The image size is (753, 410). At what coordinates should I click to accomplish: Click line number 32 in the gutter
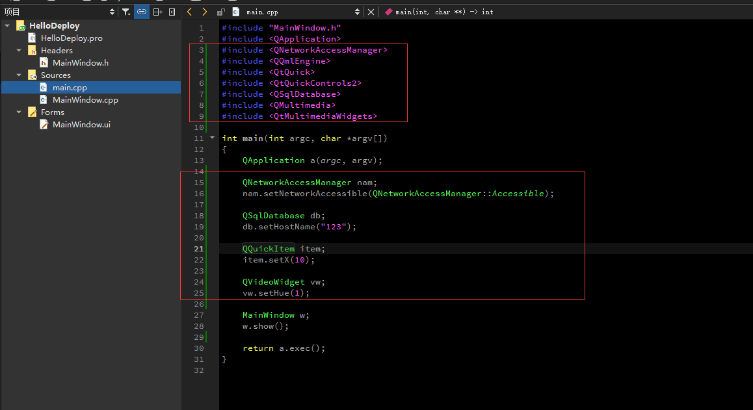pyautogui.click(x=199, y=370)
